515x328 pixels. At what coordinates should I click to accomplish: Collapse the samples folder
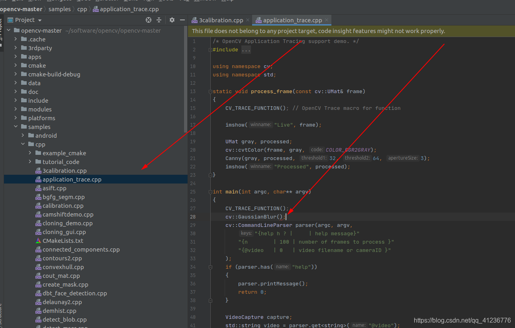16,127
